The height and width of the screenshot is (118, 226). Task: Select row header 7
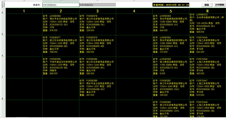coord(2,77)
